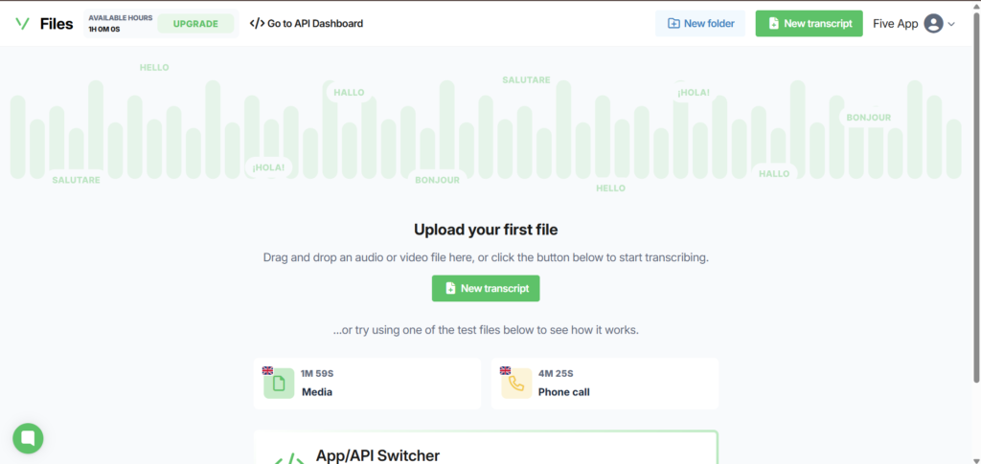The image size is (981, 464).
Task: Click the code brackets icon beside API Dashboard
Action: coord(257,24)
